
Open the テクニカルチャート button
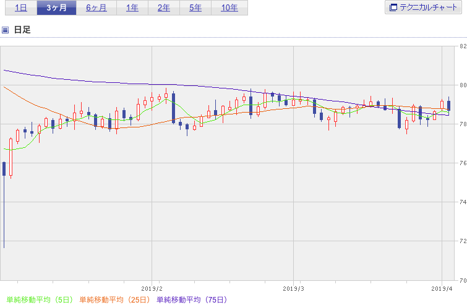(x=423, y=7)
